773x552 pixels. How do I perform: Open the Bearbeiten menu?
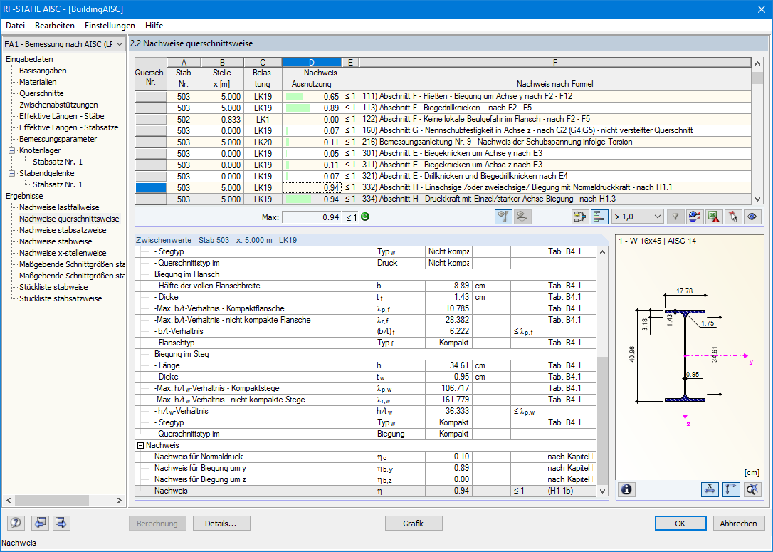55,26
